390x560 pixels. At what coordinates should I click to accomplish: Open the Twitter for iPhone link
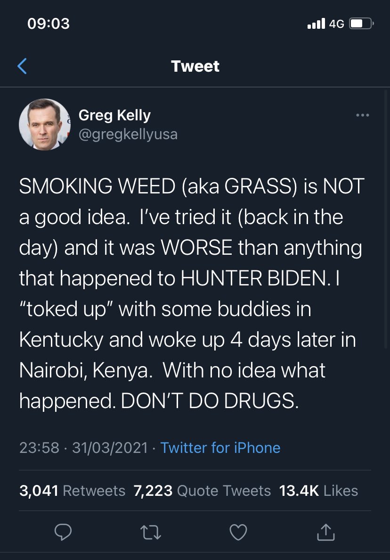point(220,448)
